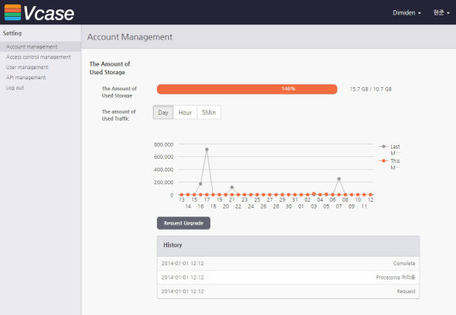The width and height of the screenshot is (456, 315).
Task: Open Access control management
Action: point(38,57)
